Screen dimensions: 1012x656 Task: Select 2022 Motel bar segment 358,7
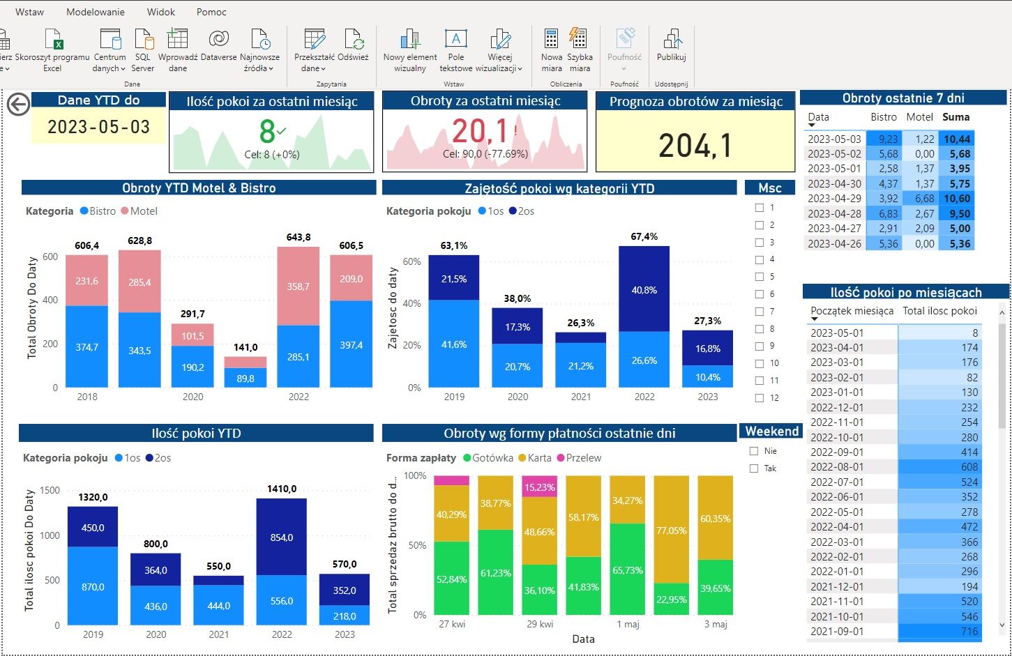(299, 287)
